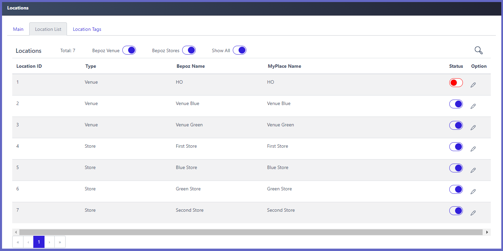Edit the Venue Blue location
Image resolution: width=503 pixels, height=251 pixels.
[473, 106]
